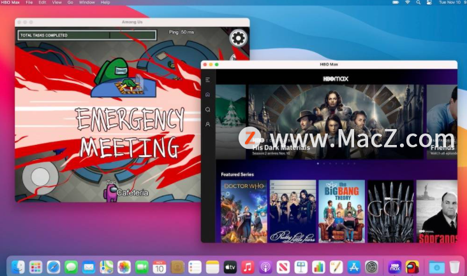The height and width of the screenshot is (276, 467).
Task: Open the Game of Thrones poster
Action: (x=390, y=211)
